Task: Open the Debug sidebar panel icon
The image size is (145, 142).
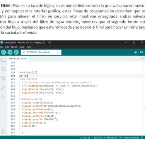Action: [3, 87]
